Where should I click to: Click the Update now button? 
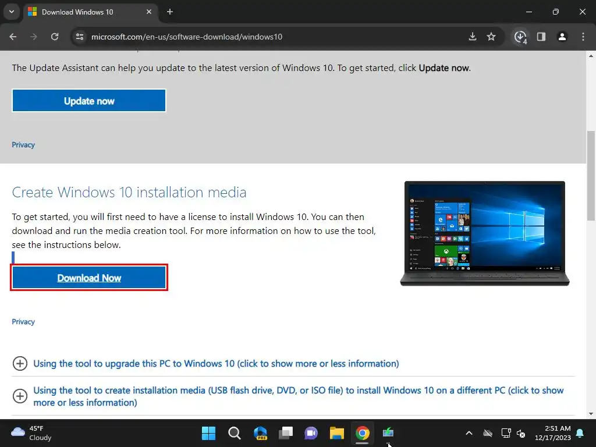pos(89,101)
